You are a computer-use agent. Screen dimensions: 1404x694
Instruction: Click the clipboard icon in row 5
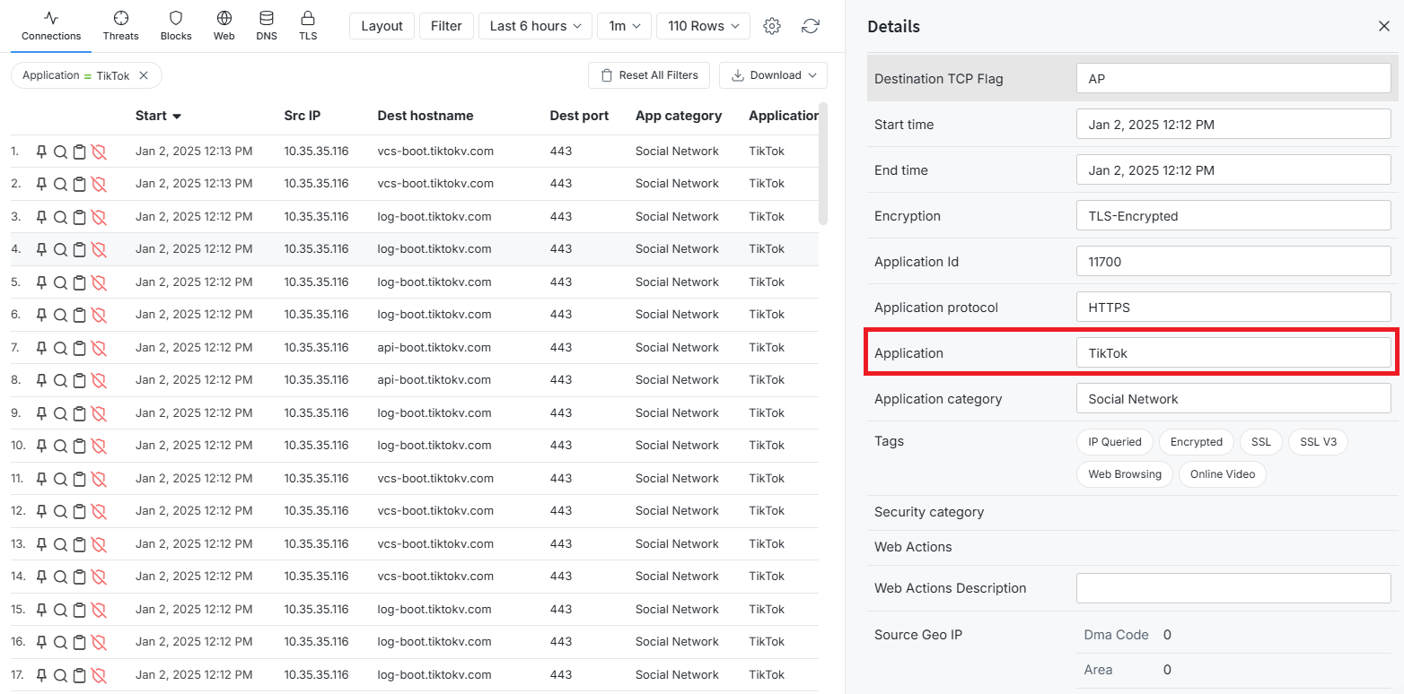coord(79,282)
